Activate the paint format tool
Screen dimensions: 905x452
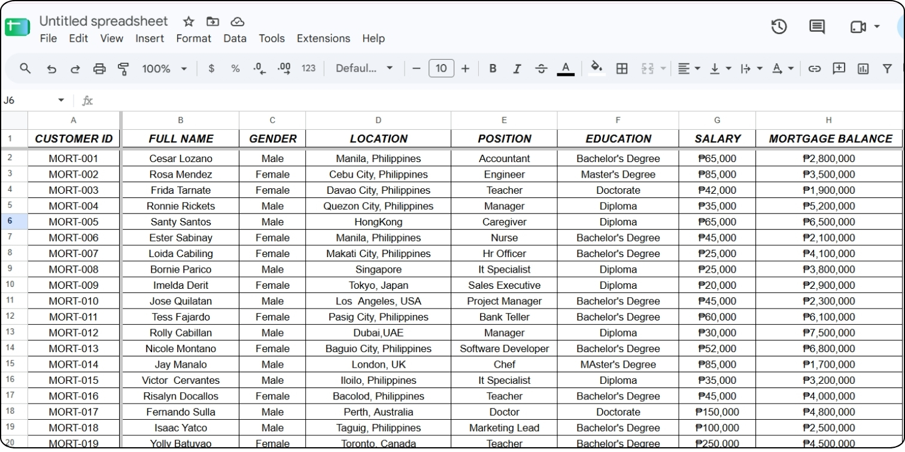click(123, 69)
